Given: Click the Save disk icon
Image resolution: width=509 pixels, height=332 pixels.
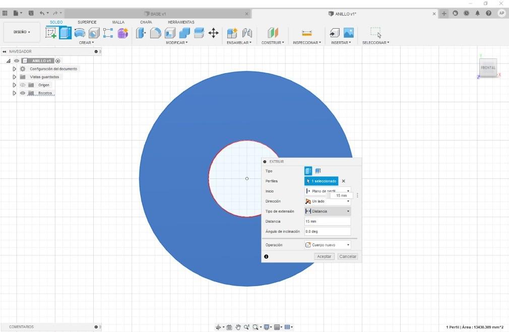Looking at the screenshot, I should click(31, 13).
